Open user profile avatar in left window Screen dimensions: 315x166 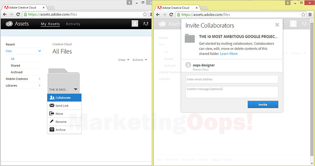pyautogui.click(x=135, y=24)
